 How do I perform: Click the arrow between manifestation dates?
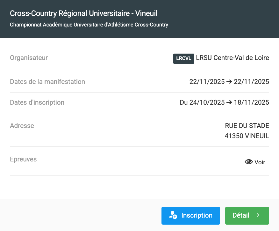229,82
